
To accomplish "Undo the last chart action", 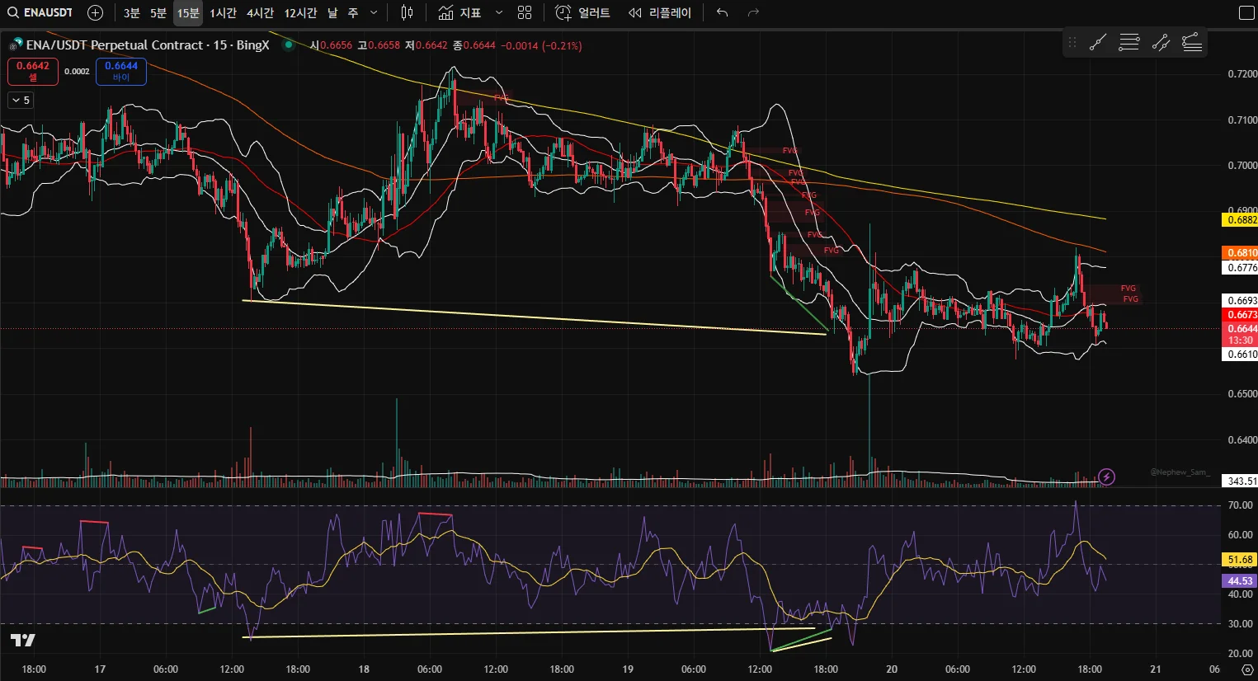I will 723,12.
